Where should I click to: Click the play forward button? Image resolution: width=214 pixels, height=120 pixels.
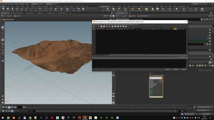point(12,107)
